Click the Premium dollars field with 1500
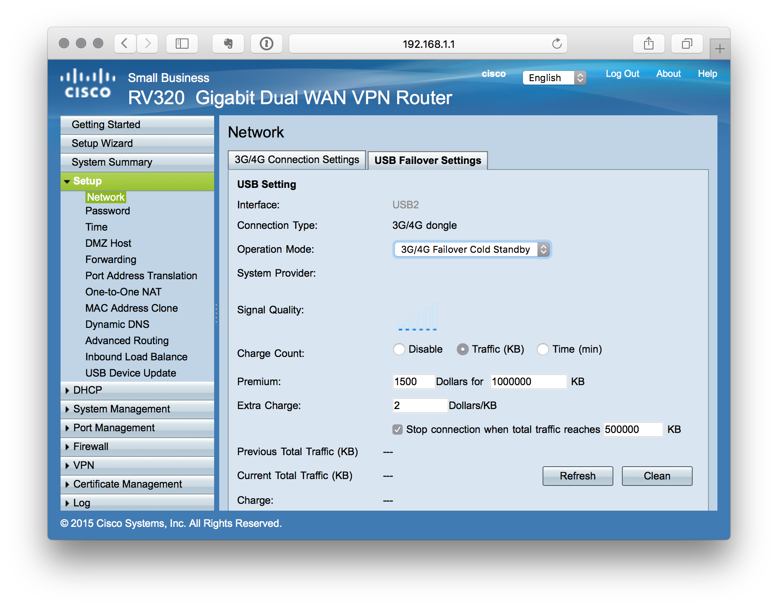Image resolution: width=778 pixels, height=608 pixels. (x=414, y=382)
